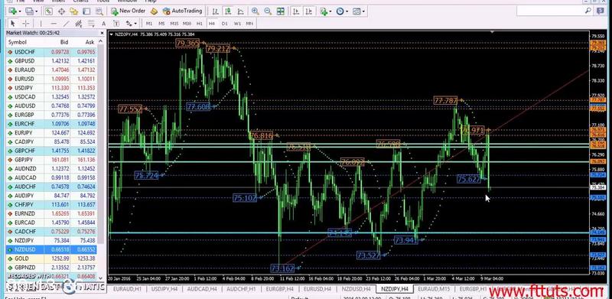Select the vertical line drawing tool
Image resolution: width=612 pixels, height=299 pixels.
click(42, 24)
